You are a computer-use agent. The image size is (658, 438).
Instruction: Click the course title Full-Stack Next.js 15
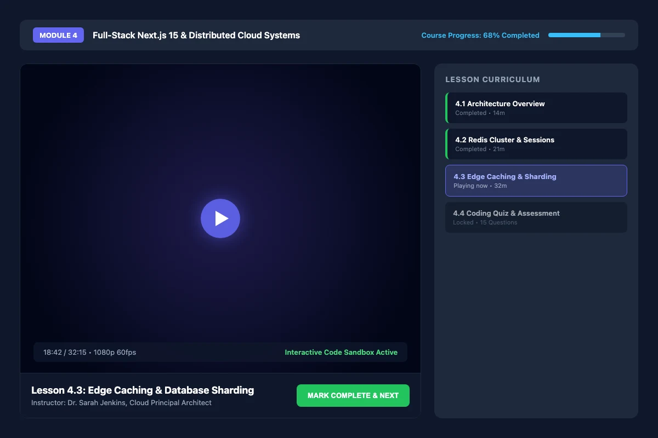[196, 35]
